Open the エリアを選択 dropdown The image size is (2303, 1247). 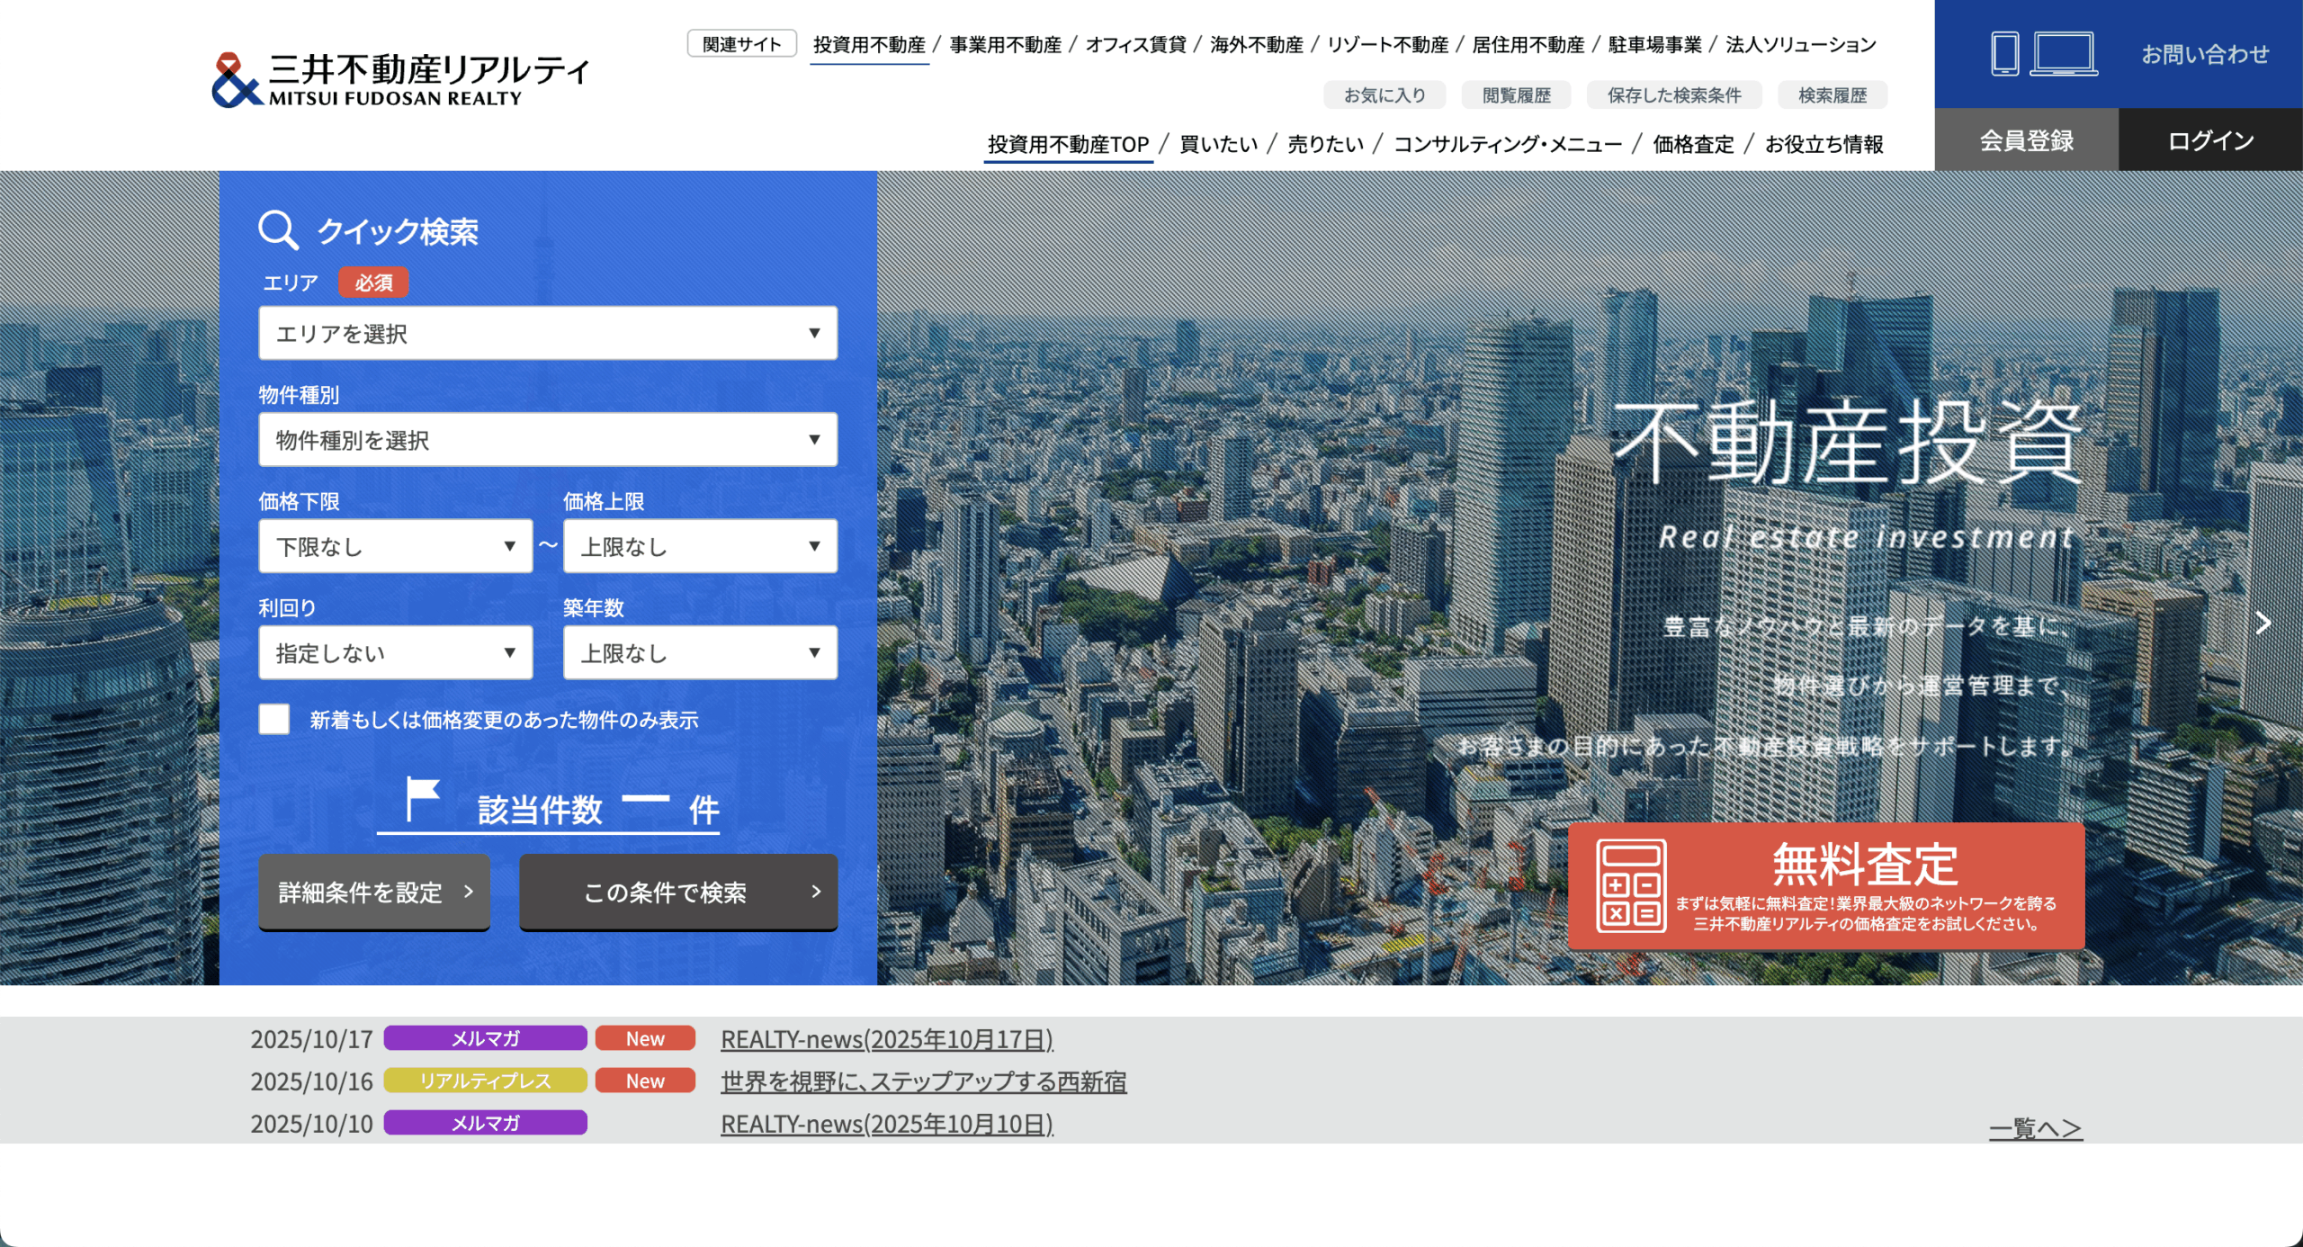tap(547, 333)
